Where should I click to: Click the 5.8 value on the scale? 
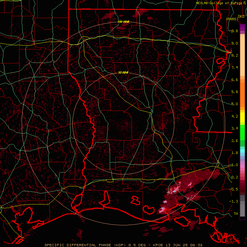pyautogui.click(x=235, y=92)
